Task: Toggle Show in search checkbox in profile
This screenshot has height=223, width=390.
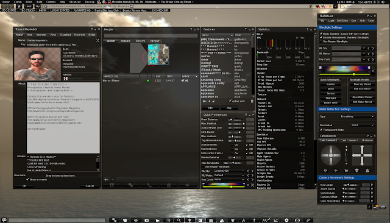Action: click(27, 179)
